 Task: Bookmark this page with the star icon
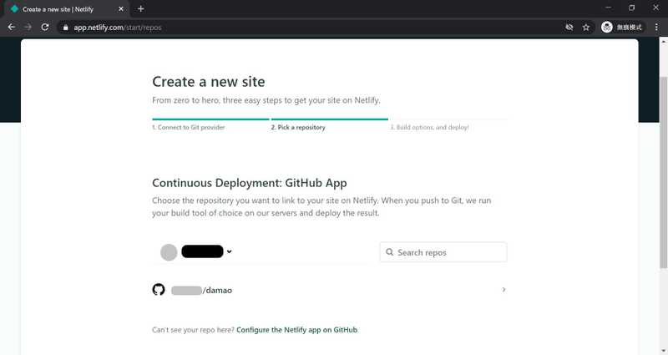click(586, 28)
